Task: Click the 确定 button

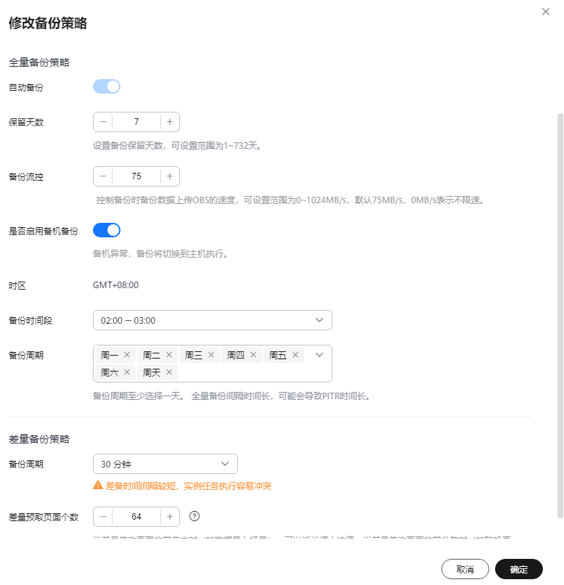Action: [519, 569]
